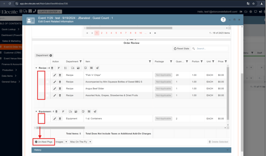266x156 pixels.
Task: Click paper-plane send icon in Recipe group
Action: (97, 68)
